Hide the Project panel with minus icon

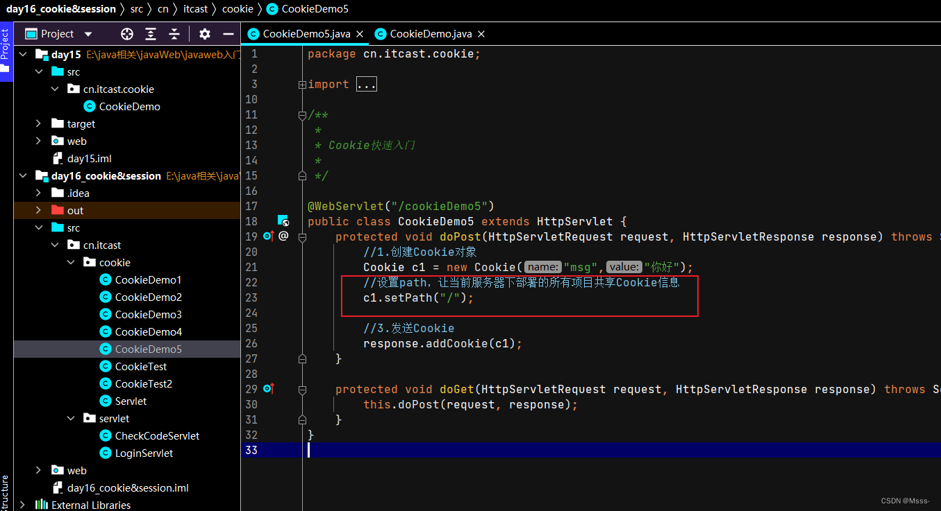pos(228,34)
